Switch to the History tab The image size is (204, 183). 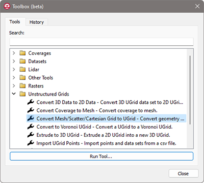(37, 22)
